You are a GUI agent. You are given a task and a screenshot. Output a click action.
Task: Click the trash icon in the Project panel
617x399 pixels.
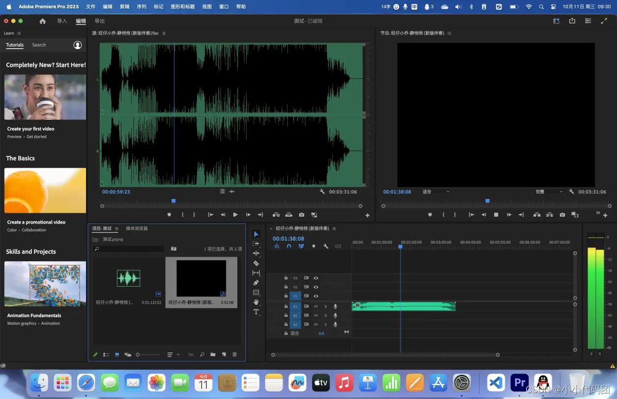[x=234, y=354]
